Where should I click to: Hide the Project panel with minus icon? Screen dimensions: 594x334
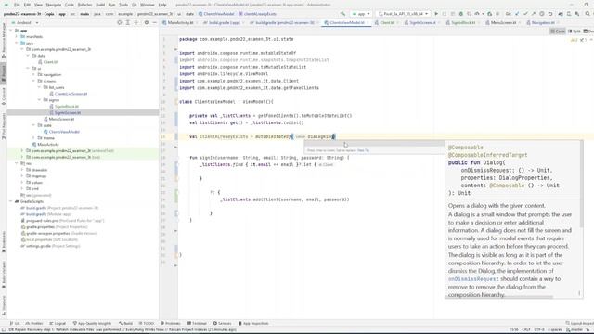155,22
